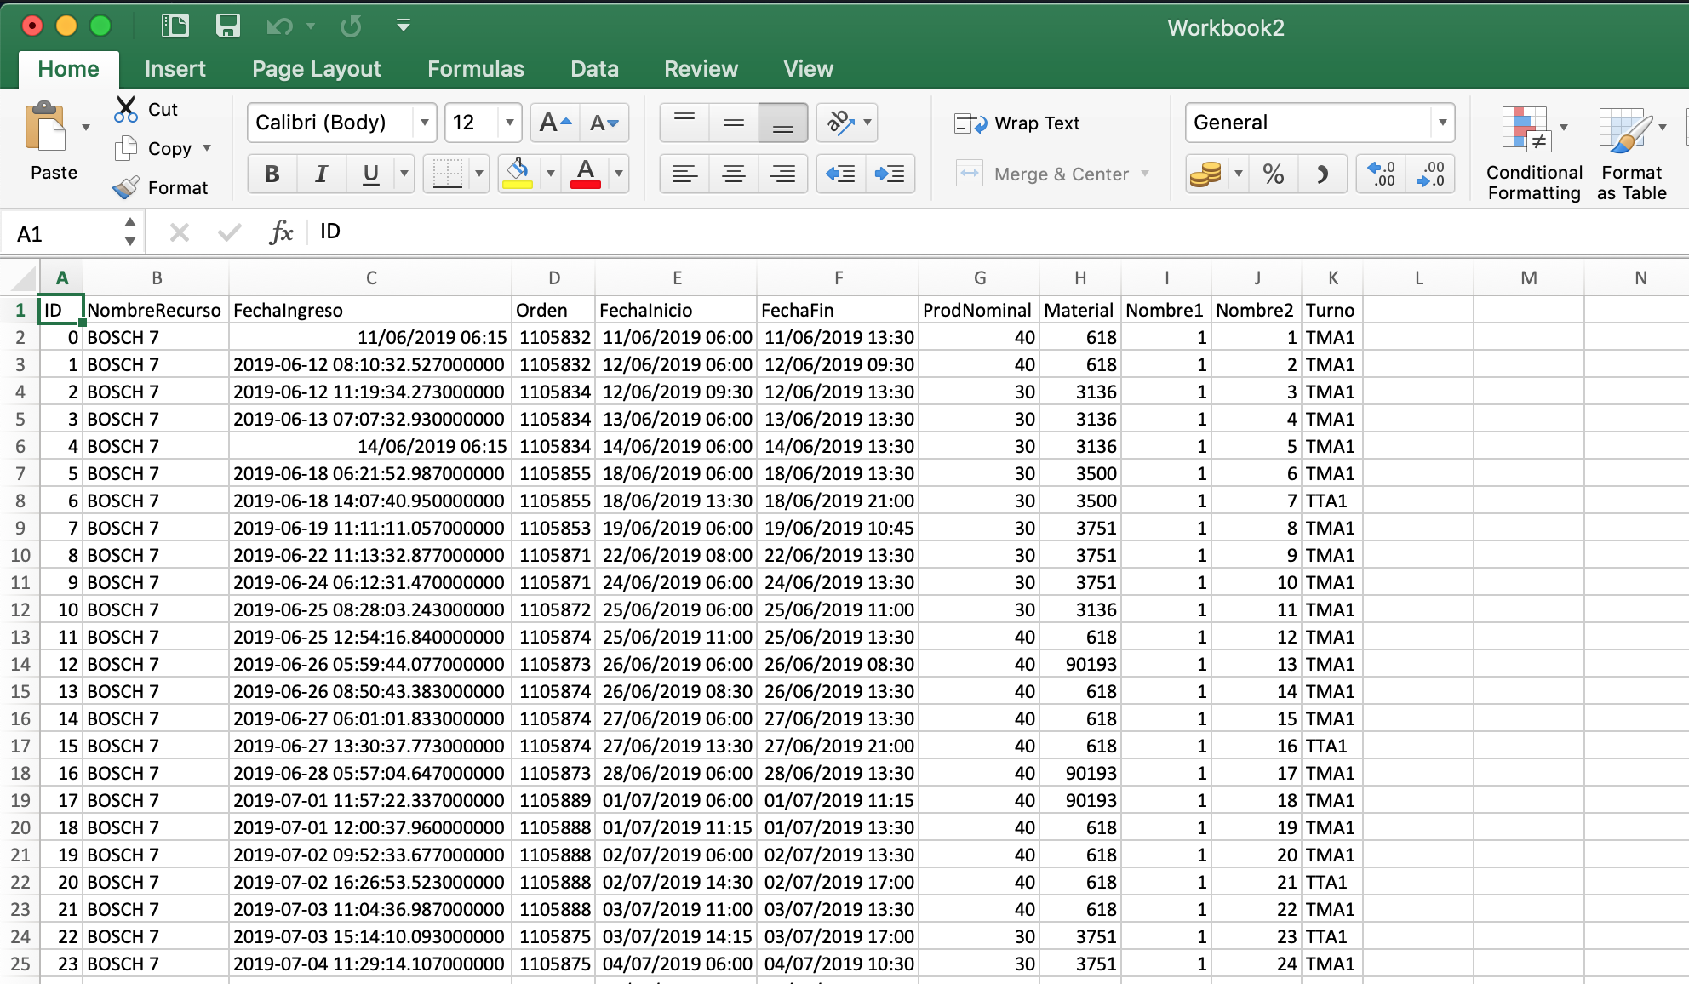This screenshot has width=1689, height=984.
Task: Open the font size dropdown arrow
Action: pyautogui.click(x=509, y=123)
